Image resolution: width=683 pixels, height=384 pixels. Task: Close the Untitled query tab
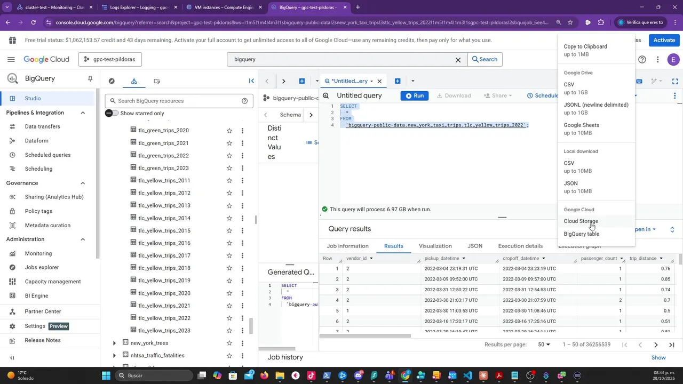tap(379, 81)
